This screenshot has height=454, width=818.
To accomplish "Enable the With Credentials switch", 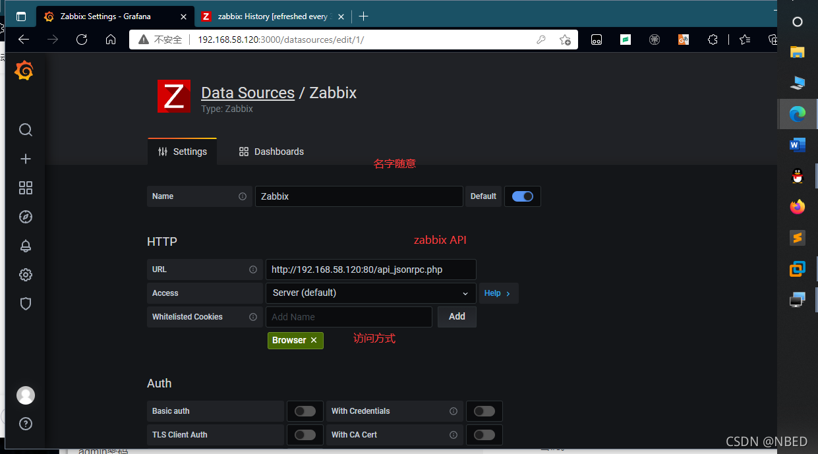I will coord(484,411).
